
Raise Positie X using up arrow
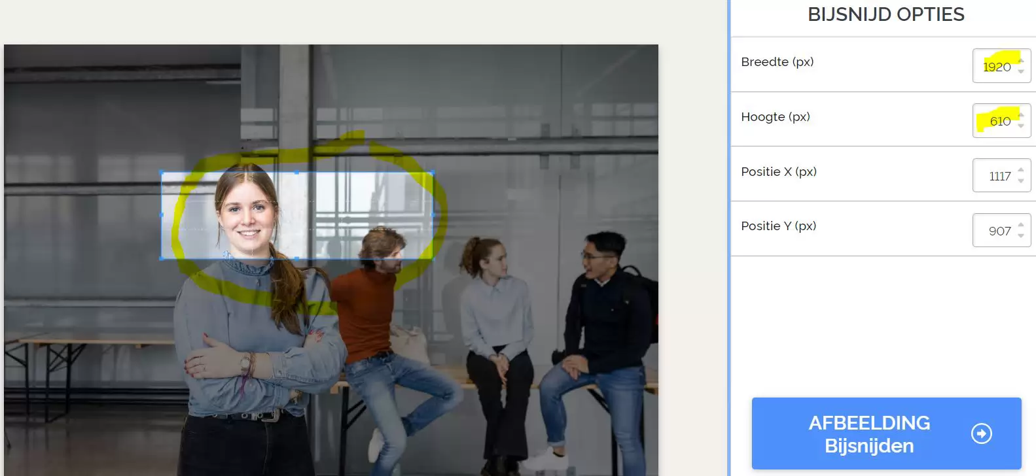(1021, 170)
